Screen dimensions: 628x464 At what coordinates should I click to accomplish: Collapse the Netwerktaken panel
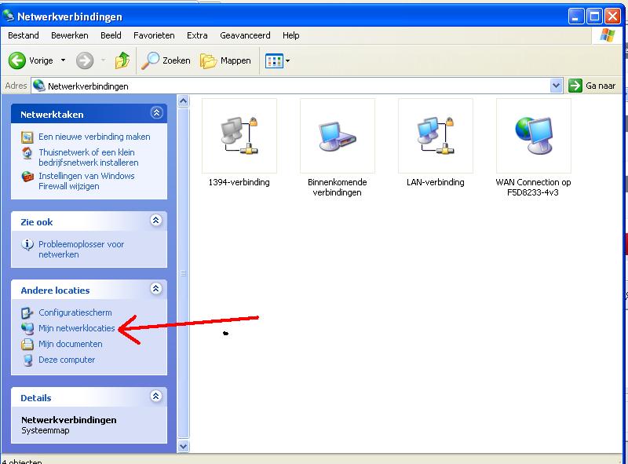pos(156,113)
